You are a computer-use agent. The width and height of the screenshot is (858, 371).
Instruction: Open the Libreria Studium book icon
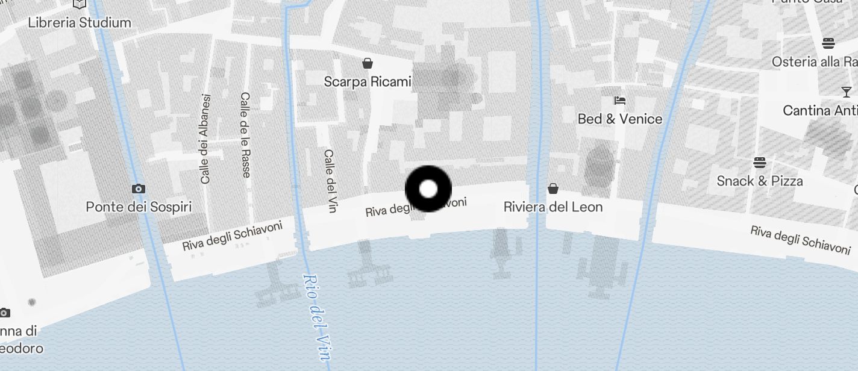(x=80, y=4)
